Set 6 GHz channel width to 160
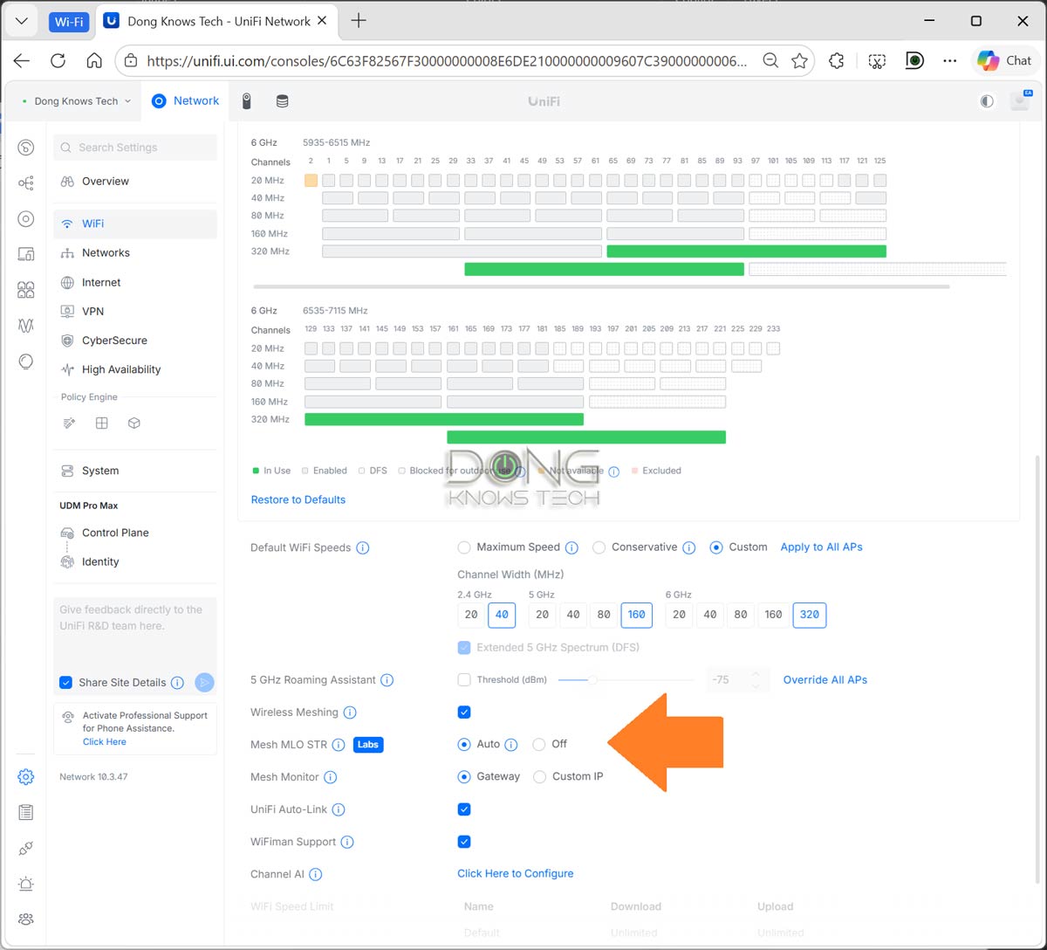 click(773, 615)
